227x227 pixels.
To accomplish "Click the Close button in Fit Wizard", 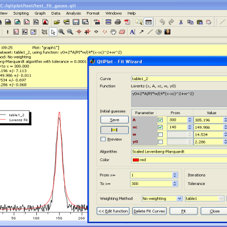I will click(215, 211).
